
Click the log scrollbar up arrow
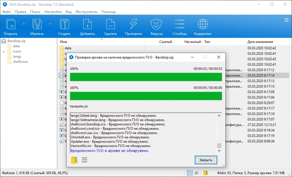pos(219,116)
